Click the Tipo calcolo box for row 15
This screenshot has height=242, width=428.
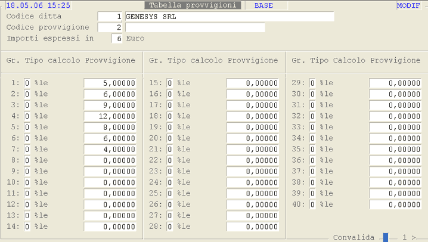tap(170, 83)
